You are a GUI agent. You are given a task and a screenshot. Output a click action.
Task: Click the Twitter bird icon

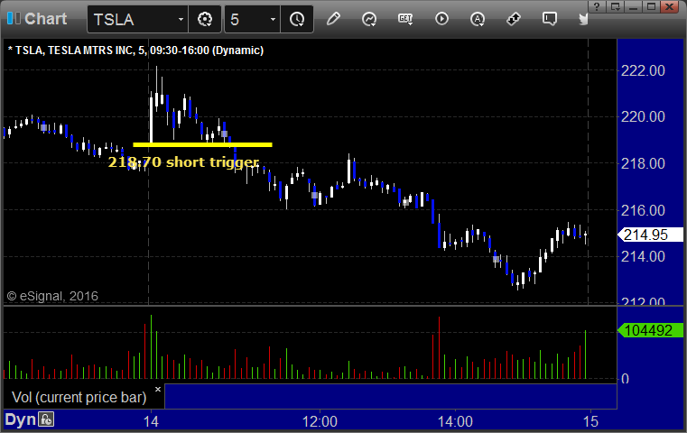[583, 19]
